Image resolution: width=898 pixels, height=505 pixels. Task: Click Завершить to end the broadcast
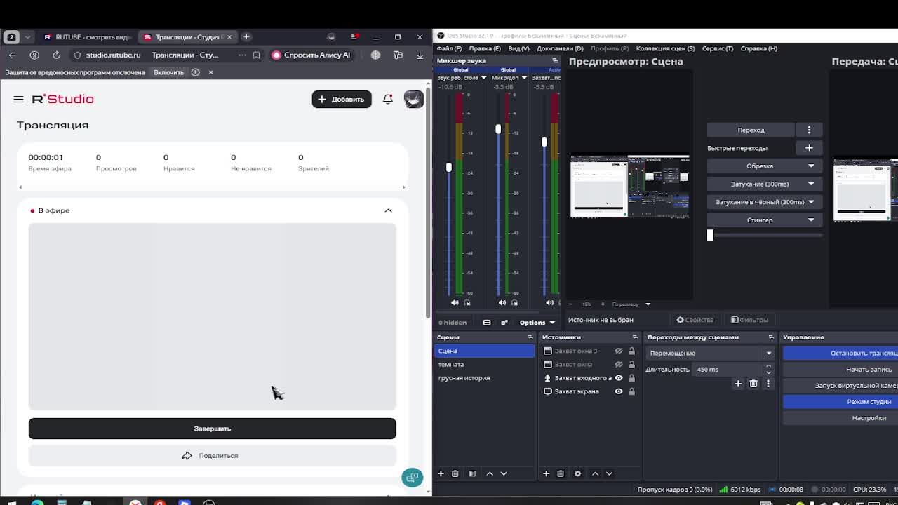pos(212,429)
